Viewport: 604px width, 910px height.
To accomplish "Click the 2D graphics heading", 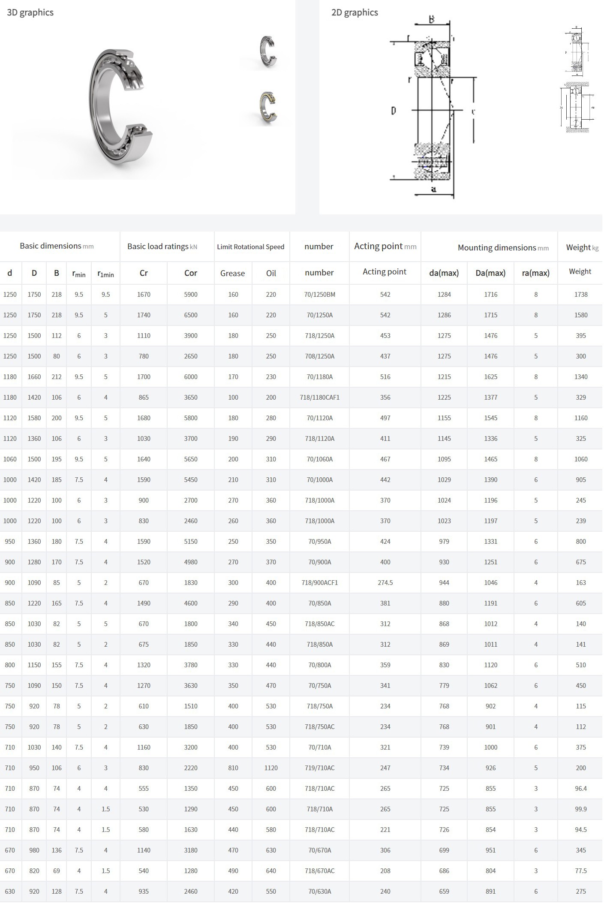I will 355,12.
